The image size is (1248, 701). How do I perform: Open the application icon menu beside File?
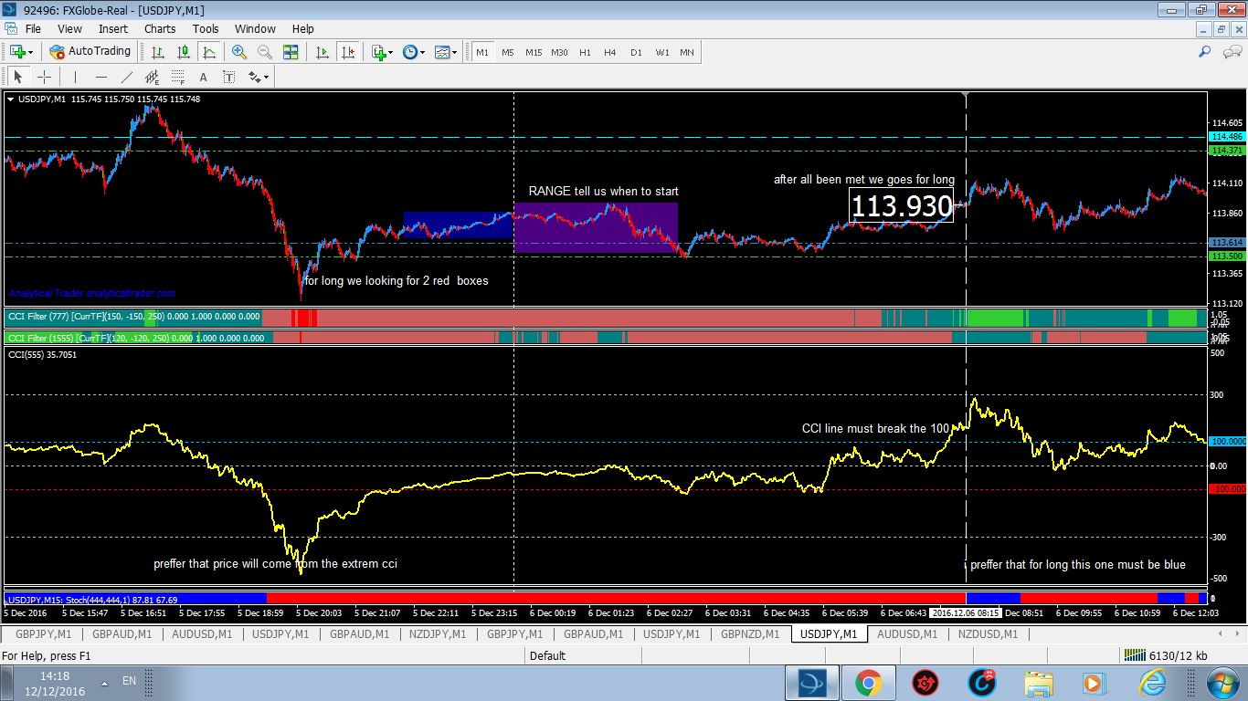pos(10,29)
